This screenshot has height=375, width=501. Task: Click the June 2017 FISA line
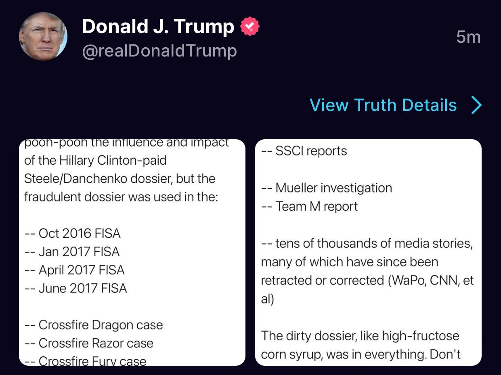(76, 288)
